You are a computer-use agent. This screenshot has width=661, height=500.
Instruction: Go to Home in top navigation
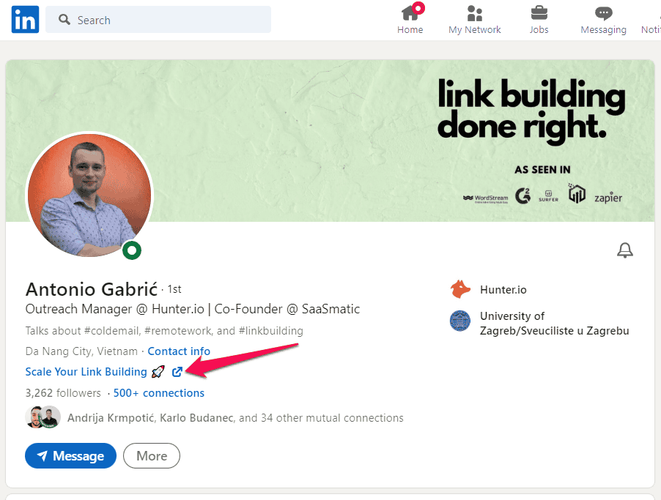pos(410,19)
